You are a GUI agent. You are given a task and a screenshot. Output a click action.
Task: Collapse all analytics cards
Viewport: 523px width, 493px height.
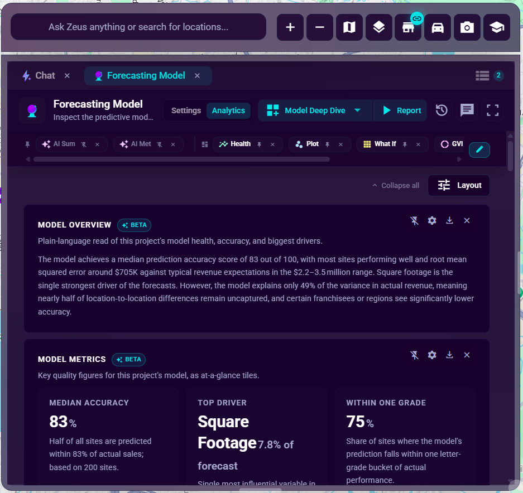396,185
